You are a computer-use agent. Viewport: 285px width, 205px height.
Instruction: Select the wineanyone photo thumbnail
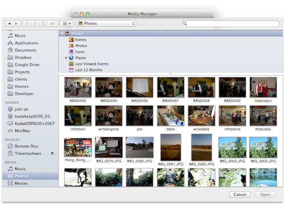pos(109,116)
